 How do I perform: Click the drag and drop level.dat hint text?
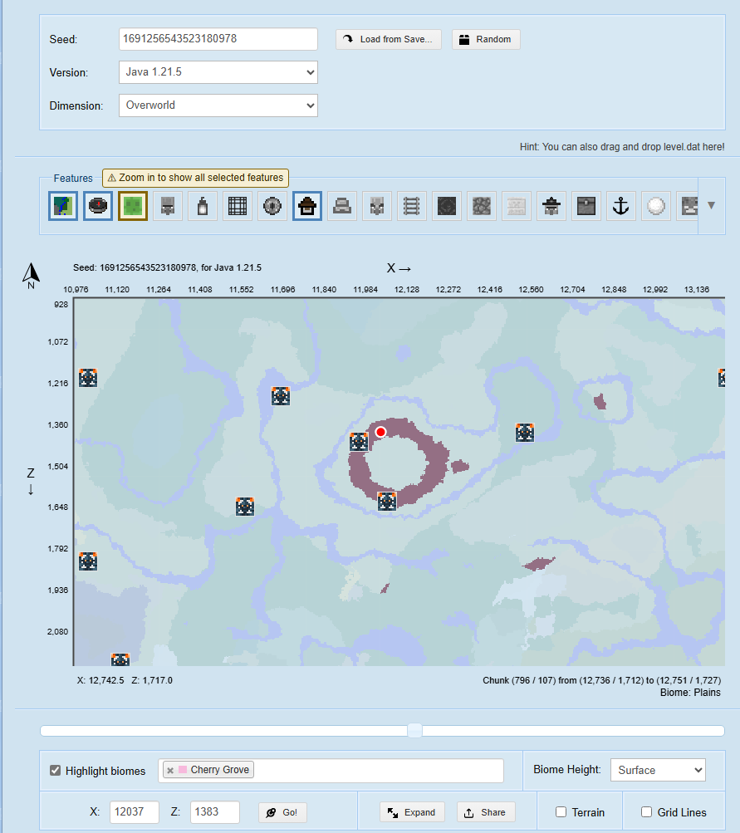coord(622,147)
